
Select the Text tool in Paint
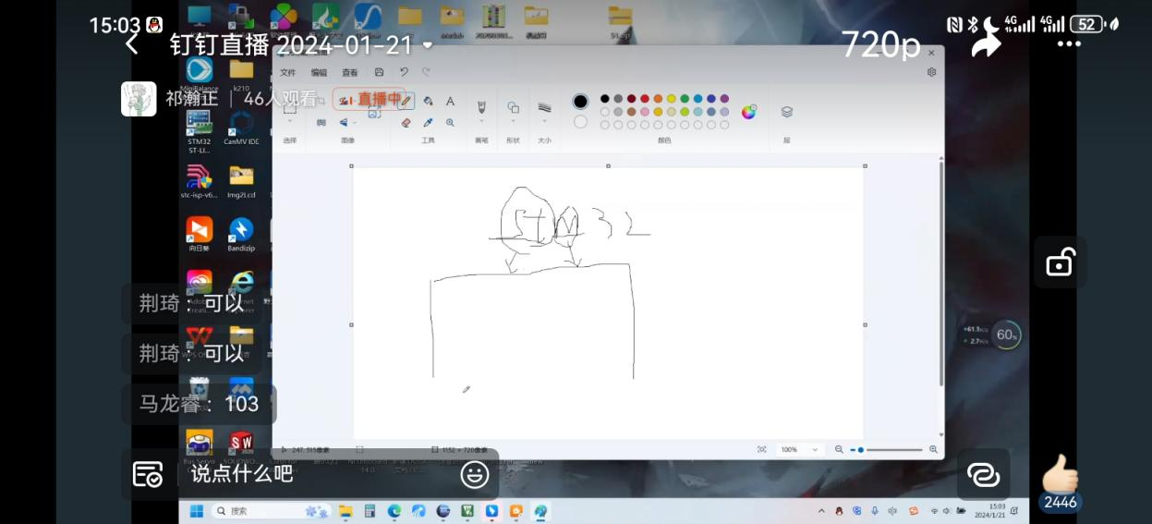(450, 101)
